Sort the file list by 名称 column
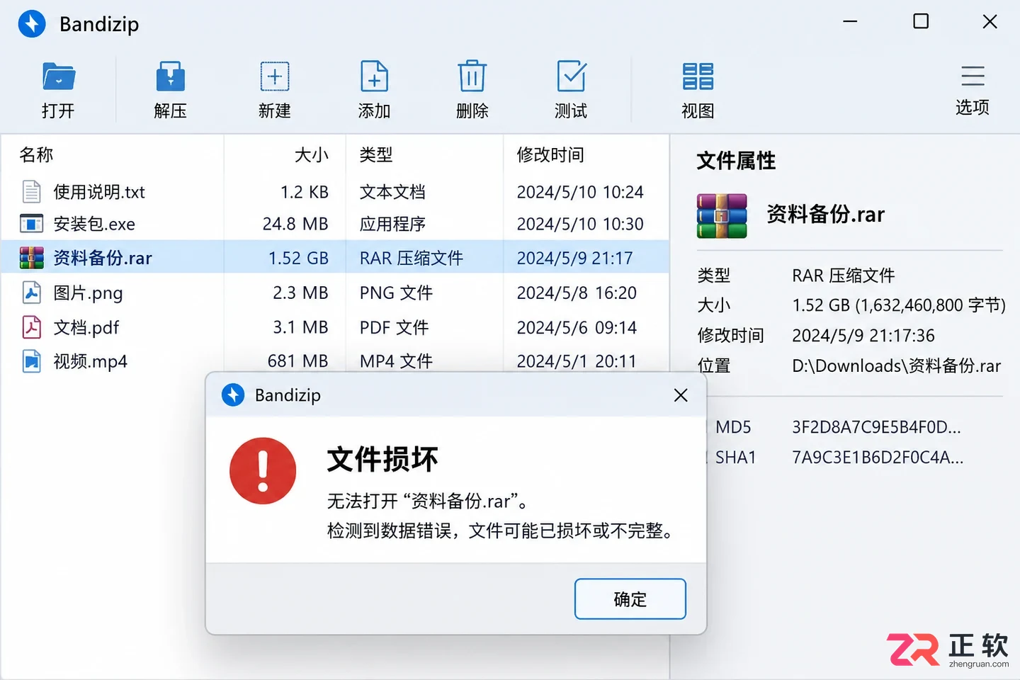The height and width of the screenshot is (680, 1020). pyautogui.click(x=37, y=155)
